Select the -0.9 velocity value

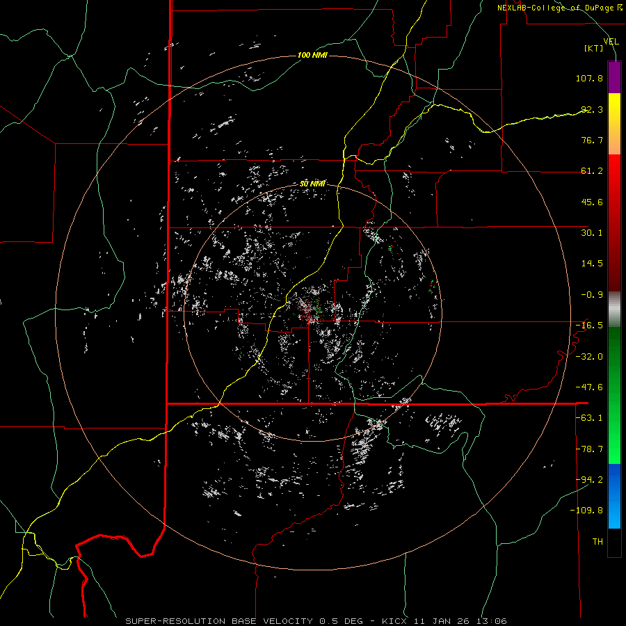point(592,295)
